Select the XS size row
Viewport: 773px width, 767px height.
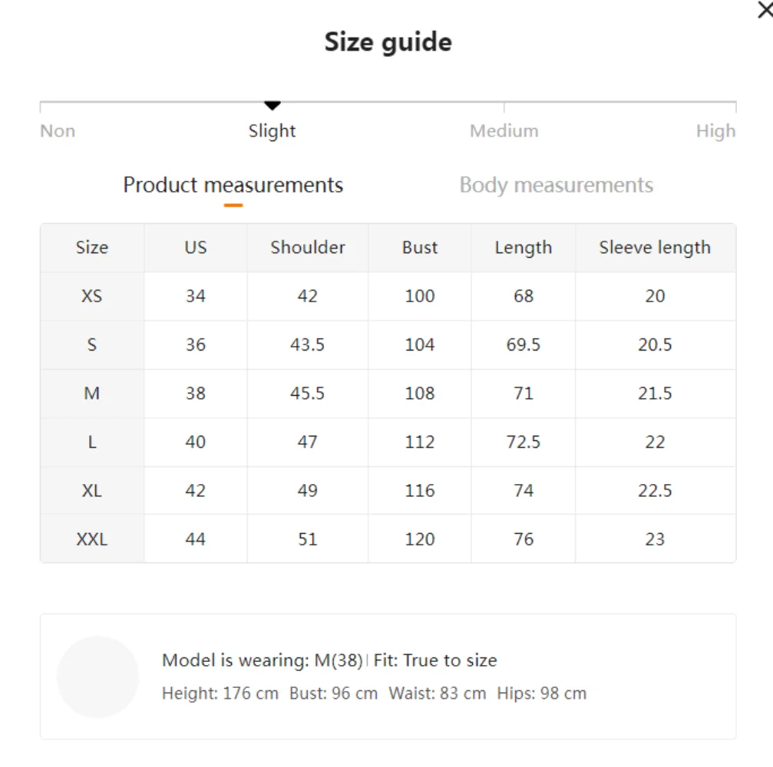92,296
